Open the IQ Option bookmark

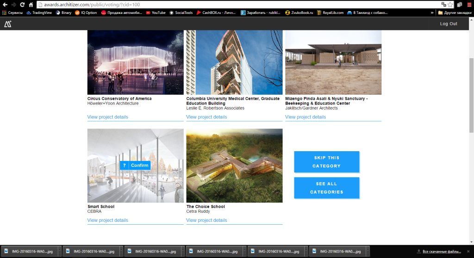[86, 12]
